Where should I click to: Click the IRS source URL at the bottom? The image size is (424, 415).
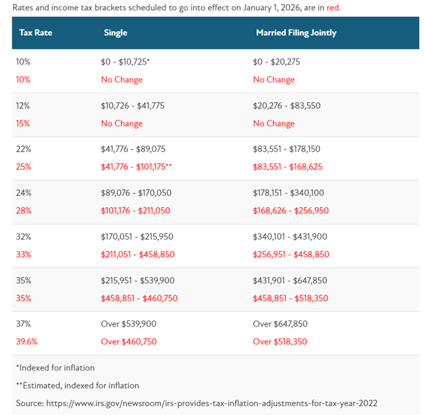(211, 403)
